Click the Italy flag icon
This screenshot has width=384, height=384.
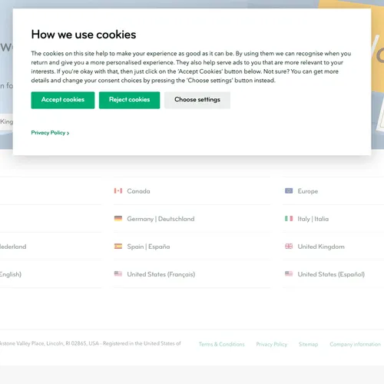pos(289,218)
